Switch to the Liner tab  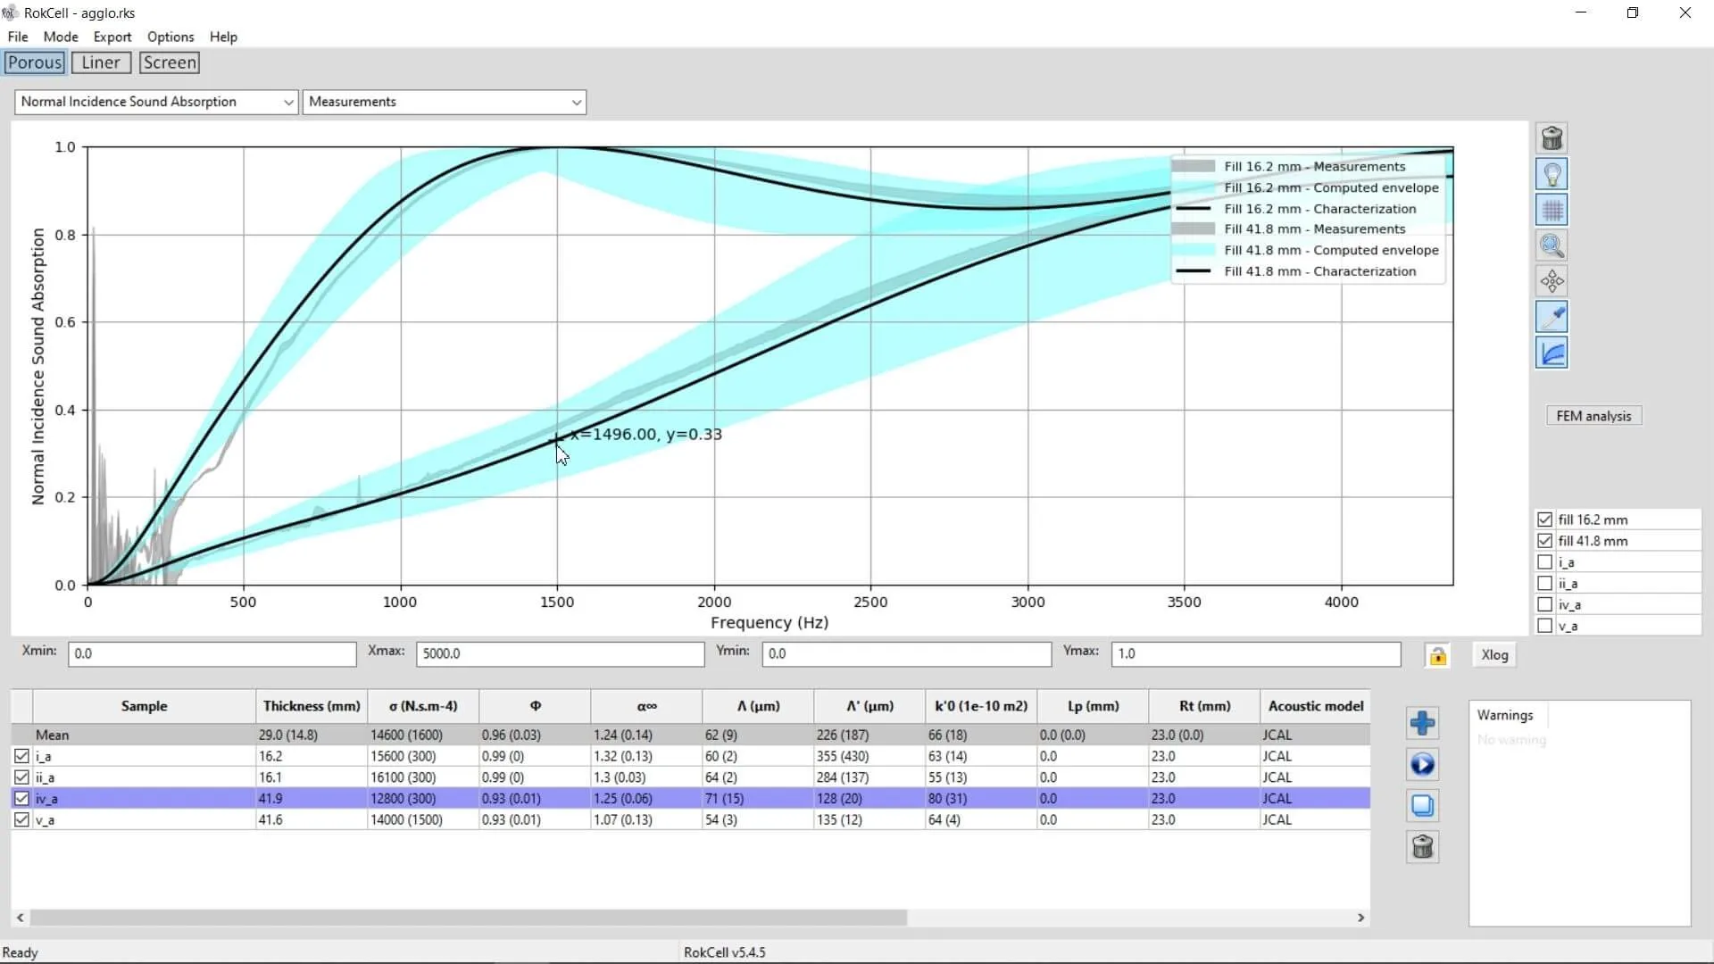click(x=101, y=62)
